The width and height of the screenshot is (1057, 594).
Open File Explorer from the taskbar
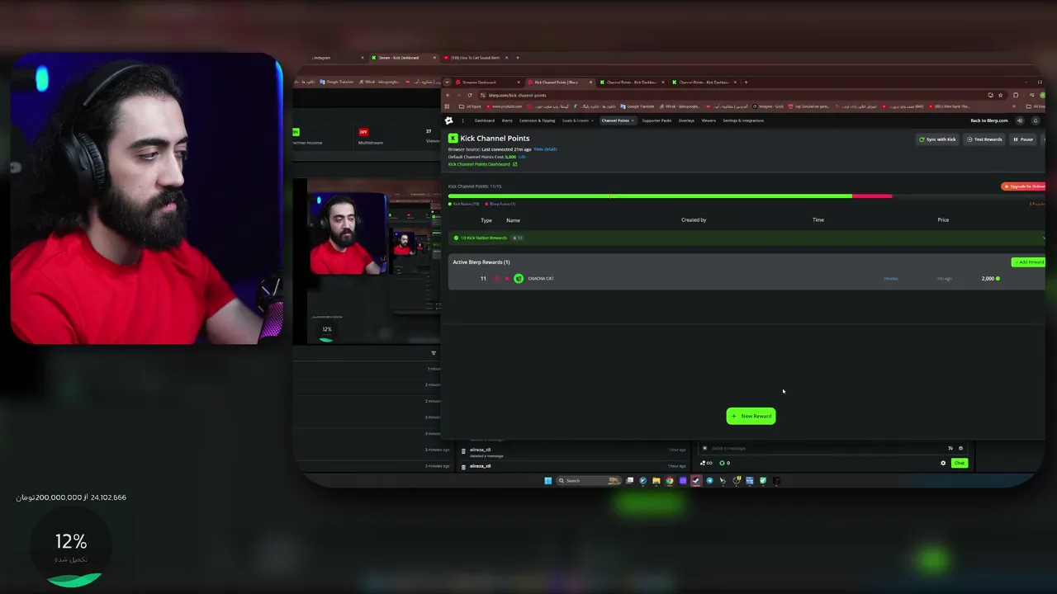click(x=656, y=481)
